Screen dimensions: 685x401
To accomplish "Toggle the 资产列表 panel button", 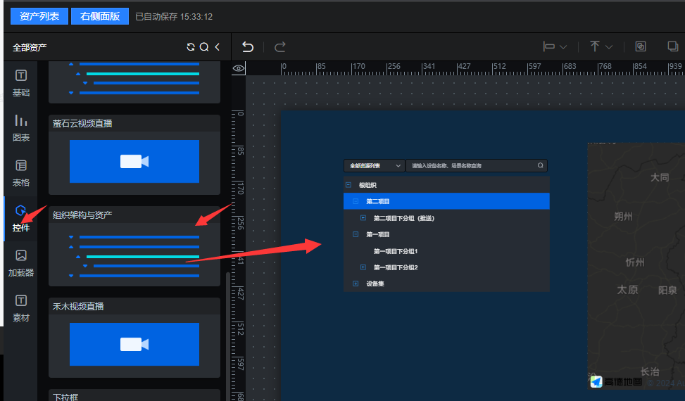I will point(39,16).
